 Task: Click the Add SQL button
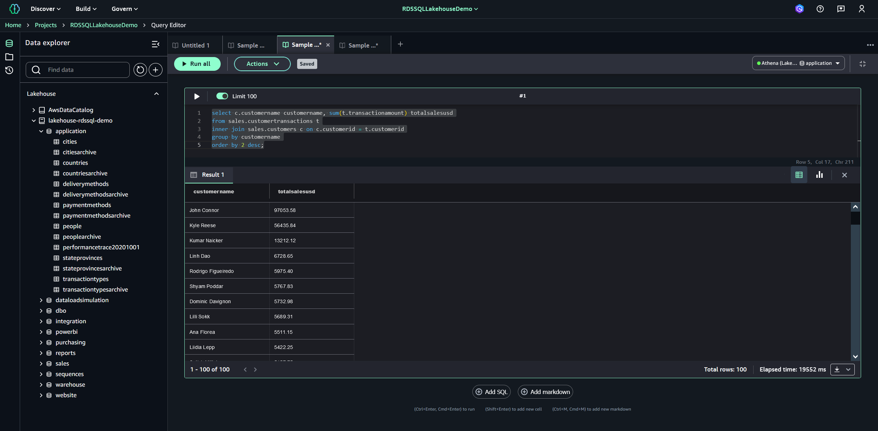(491, 392)
